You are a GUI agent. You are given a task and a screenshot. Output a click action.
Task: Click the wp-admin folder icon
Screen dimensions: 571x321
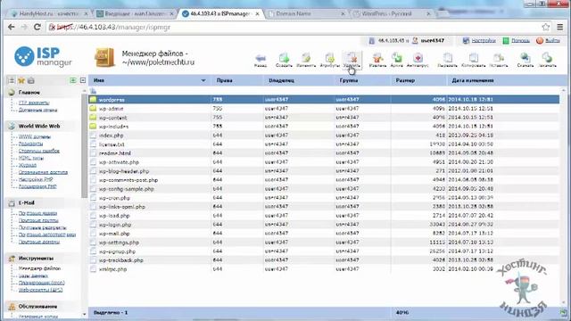pos(93,109)
